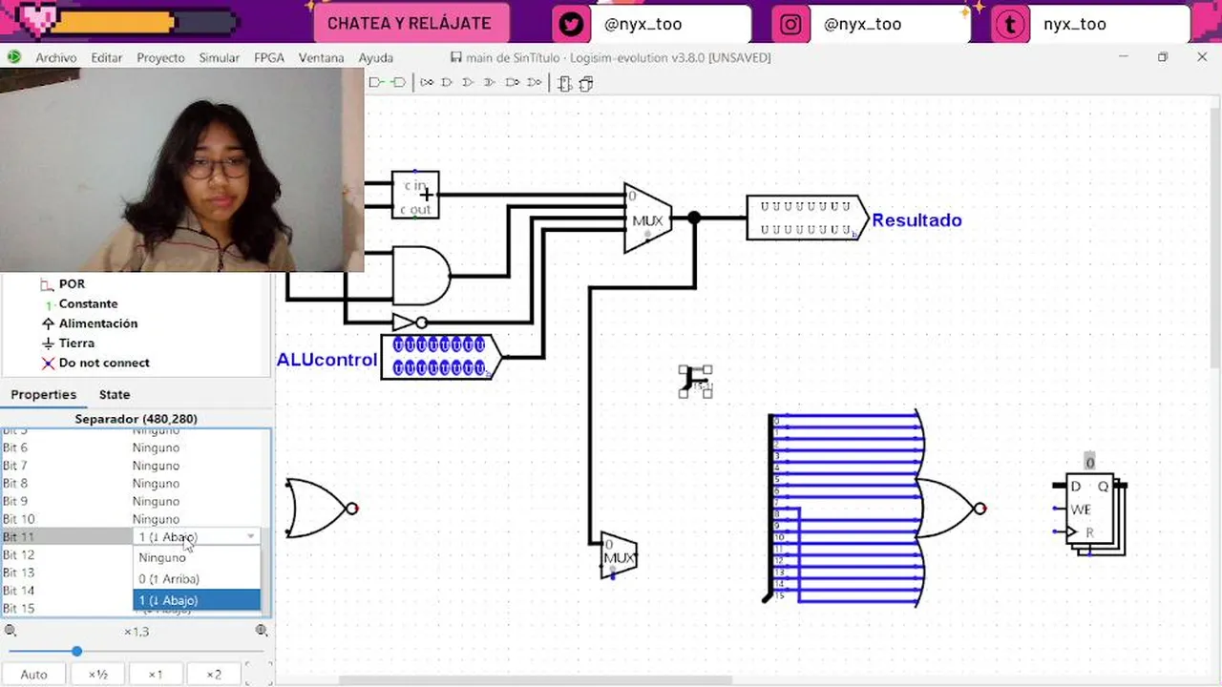The height and width of the screenshot is (687, 1222).
Task: Open the Ventana menu
Action: click(321, 57)
